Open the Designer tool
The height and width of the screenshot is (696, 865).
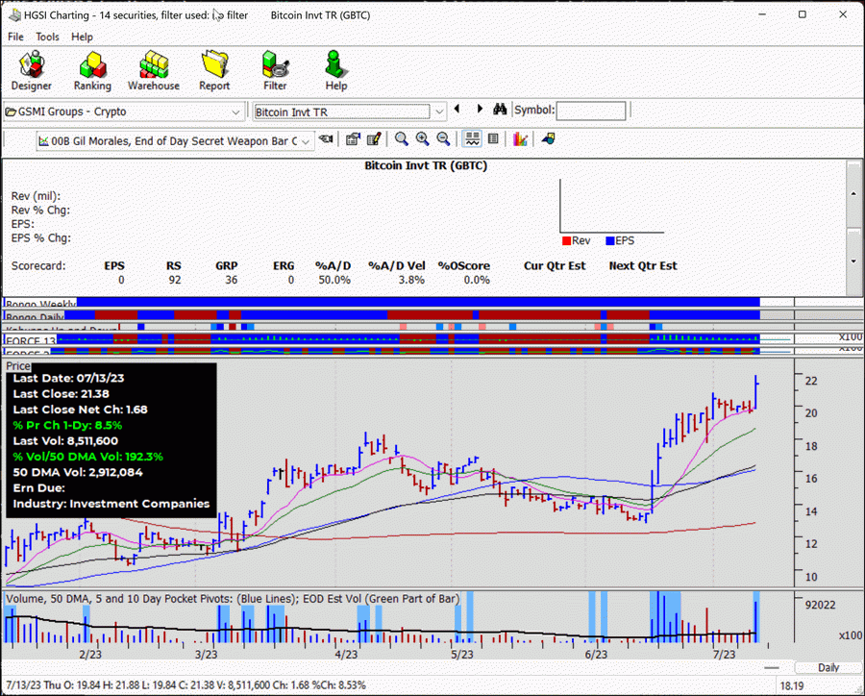click(x=32, y=70)
